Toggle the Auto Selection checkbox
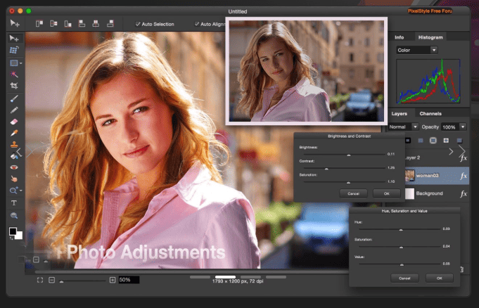The height and width of the screenshot is (308, 479). [x=138, y=24]
